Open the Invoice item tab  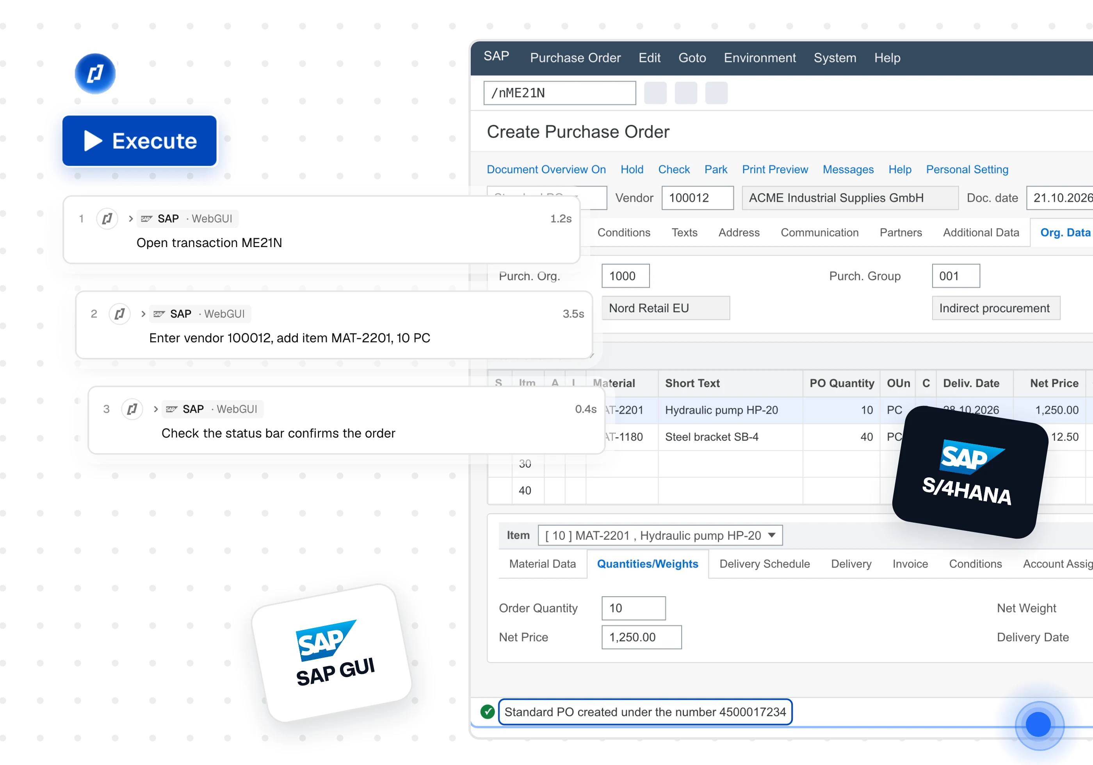pos(910,564)
